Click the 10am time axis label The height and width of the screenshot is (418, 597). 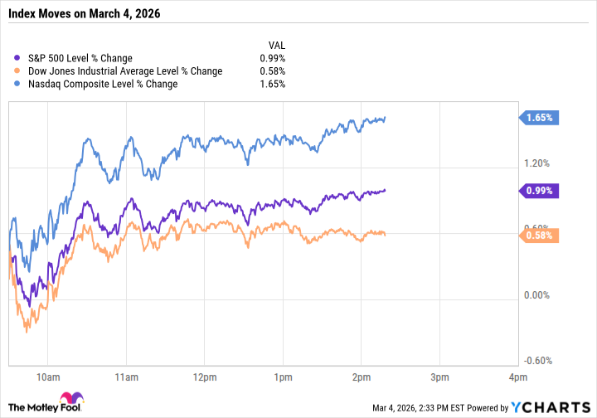pyautogui.click(x=47, y=377)
